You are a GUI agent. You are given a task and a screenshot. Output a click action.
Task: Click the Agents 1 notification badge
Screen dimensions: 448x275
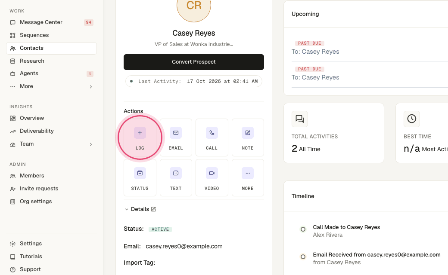(x=90, y=74)
